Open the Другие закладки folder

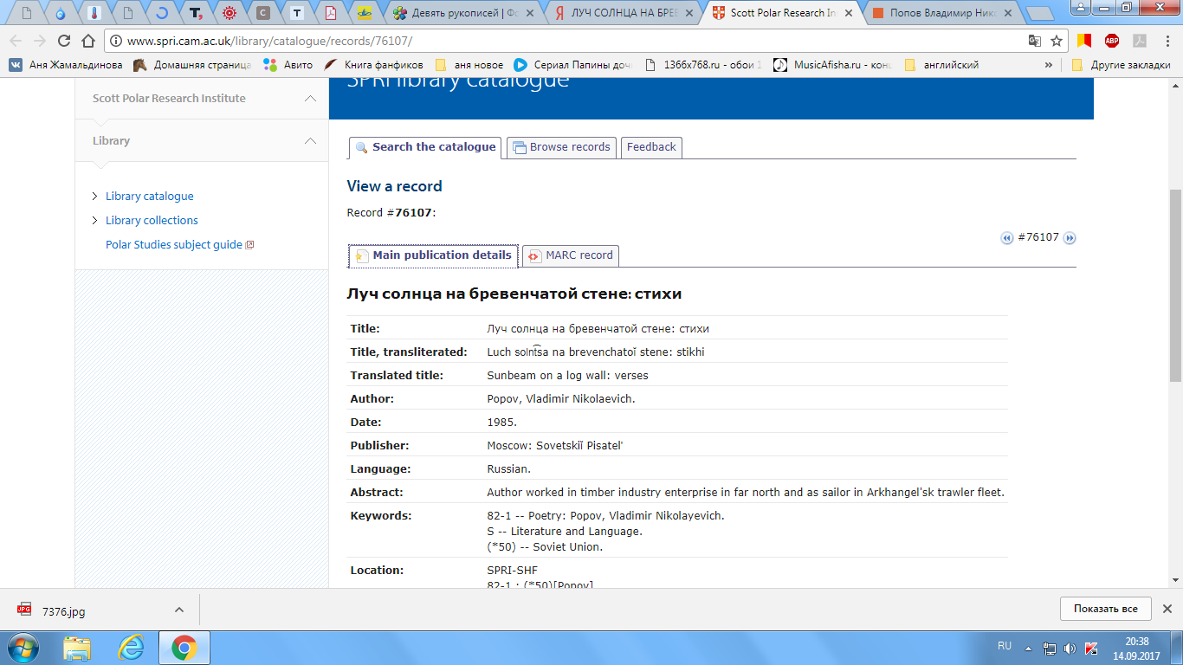pos(1121,65)
